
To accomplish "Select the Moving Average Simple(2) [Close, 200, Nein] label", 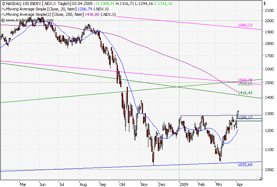I will pyautogui.click(x=45, y=14).
